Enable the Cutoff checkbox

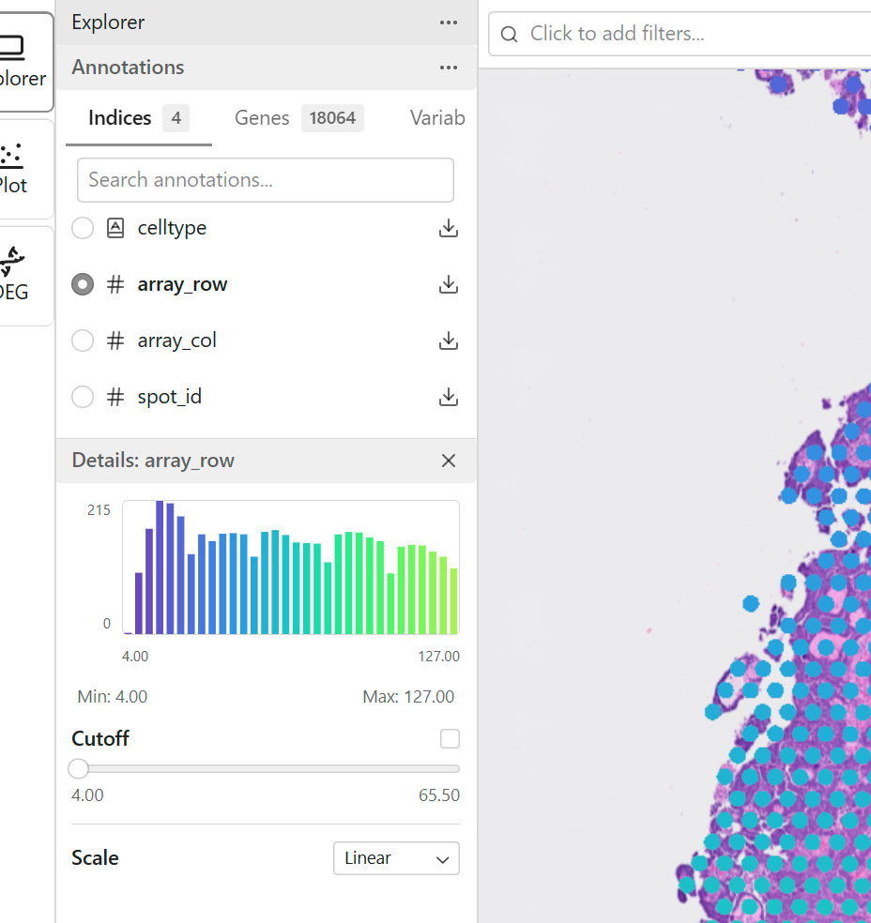pos(451,739)
